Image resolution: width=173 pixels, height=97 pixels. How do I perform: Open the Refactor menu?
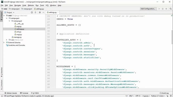pyautogui.click(x=31, y=5)
